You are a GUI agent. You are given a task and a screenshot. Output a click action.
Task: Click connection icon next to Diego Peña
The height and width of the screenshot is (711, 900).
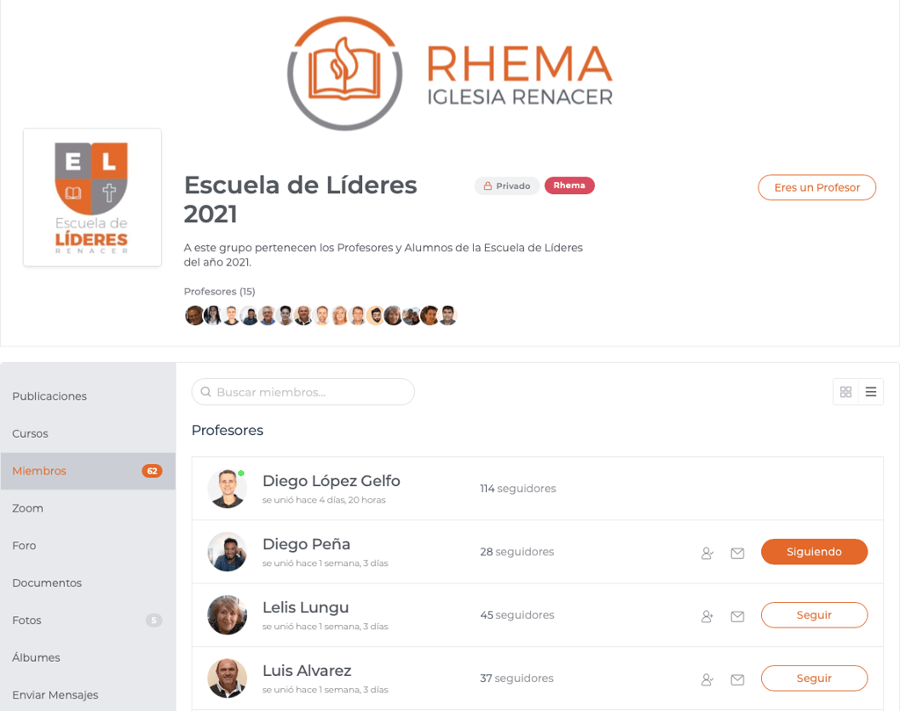pyautogui.click(x=708, y=553)
